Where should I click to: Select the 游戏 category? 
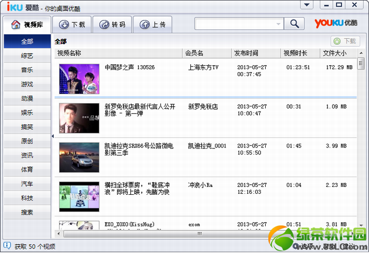click(27, 84)
